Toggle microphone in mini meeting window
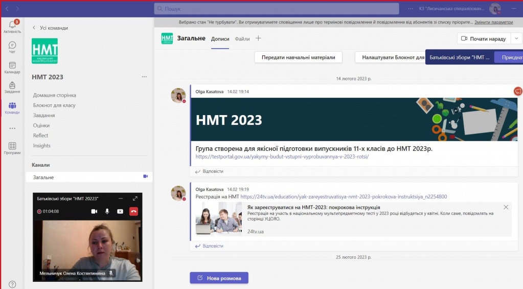Screen dimensions: 523x289 click(x=107, y=211)
